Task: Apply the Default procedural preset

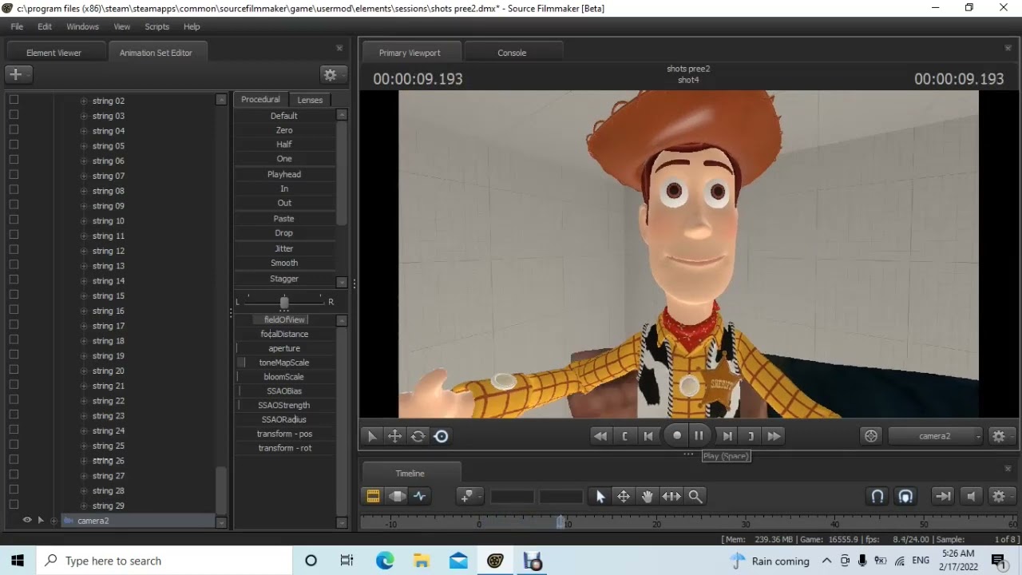Action: pos(284,116)
